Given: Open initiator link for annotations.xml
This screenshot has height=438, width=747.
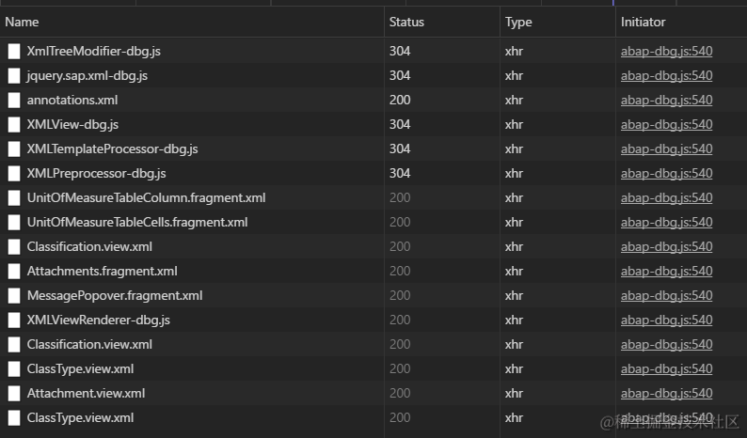Looking at the screenshot, I should point(666,100).
